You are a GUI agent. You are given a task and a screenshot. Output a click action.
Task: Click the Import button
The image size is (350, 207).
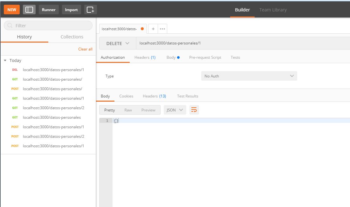72,10
